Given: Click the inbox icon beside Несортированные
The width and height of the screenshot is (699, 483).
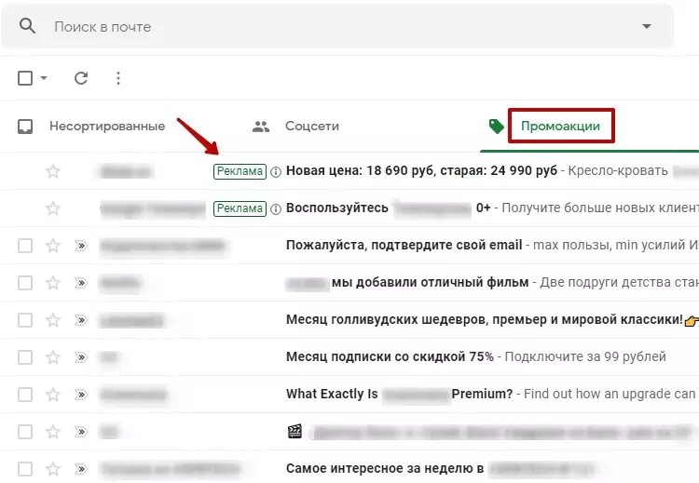Looking at the screenshot, I should [25, 126].
